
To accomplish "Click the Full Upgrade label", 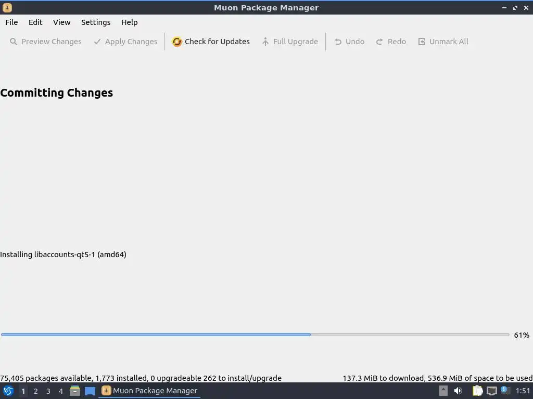I will click(x=296, y=42).
